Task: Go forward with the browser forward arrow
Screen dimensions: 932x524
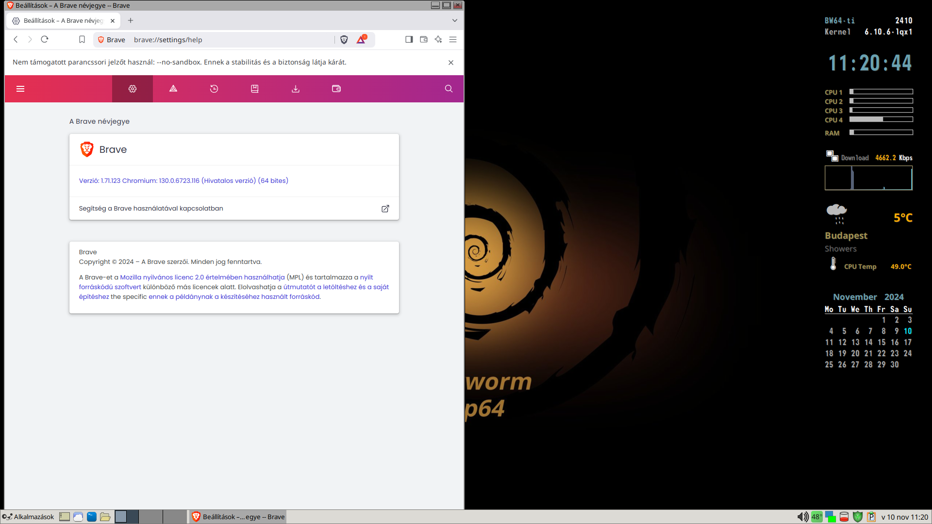Action: [30, 40]
